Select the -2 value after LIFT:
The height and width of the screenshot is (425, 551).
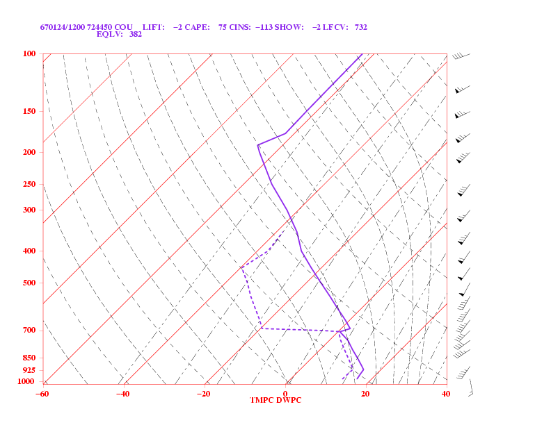click(x=177, y=27)
